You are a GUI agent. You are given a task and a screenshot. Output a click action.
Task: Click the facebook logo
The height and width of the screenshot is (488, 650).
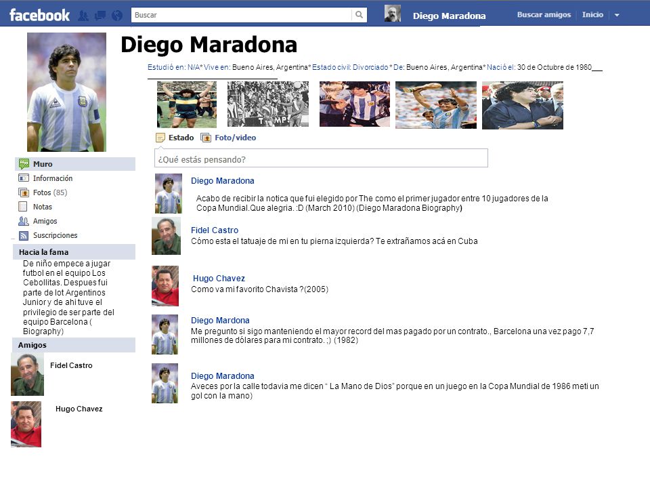(39, 16)
